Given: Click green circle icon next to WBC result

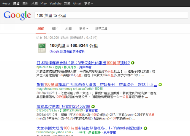Looking at the screenshot, I should point(133,63).
